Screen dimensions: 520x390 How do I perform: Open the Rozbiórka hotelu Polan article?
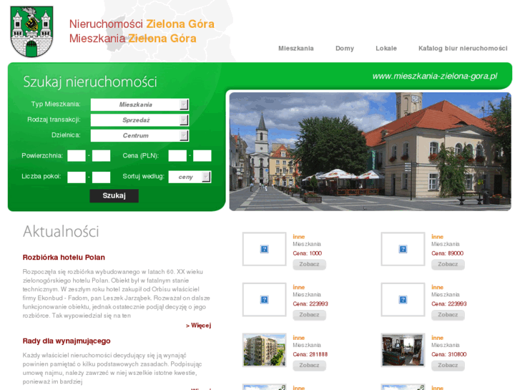pos(64,257)
